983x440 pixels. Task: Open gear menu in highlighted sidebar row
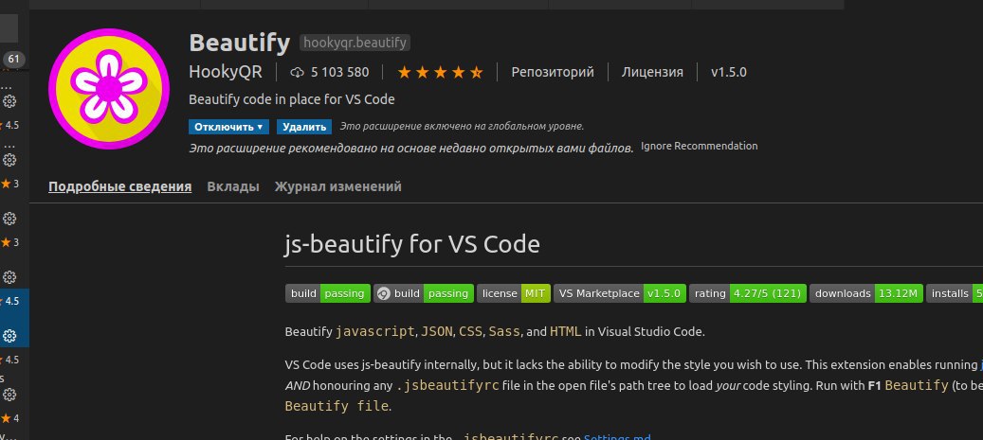click(9, 336)
